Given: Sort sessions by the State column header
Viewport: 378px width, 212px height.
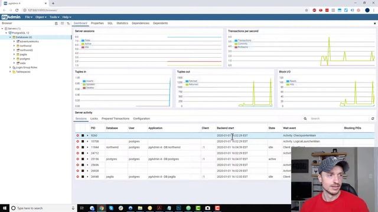Looking at the screenshot, I should (272, 128).
